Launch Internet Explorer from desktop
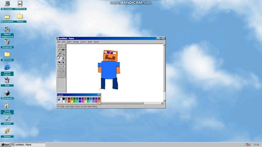Screen dimensions: 262x147 7,70
